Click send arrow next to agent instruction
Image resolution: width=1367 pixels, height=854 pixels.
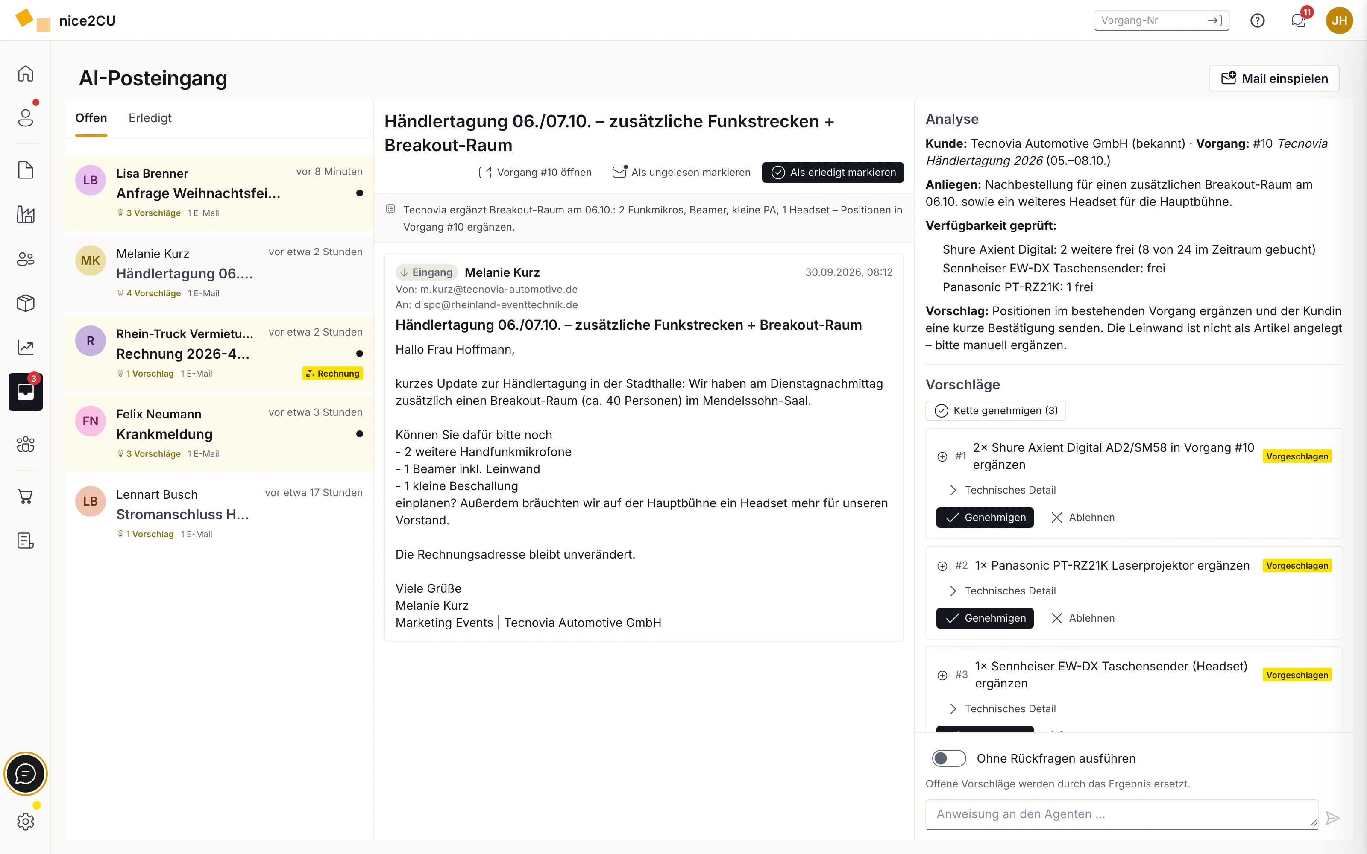[x=1332, y=818]
